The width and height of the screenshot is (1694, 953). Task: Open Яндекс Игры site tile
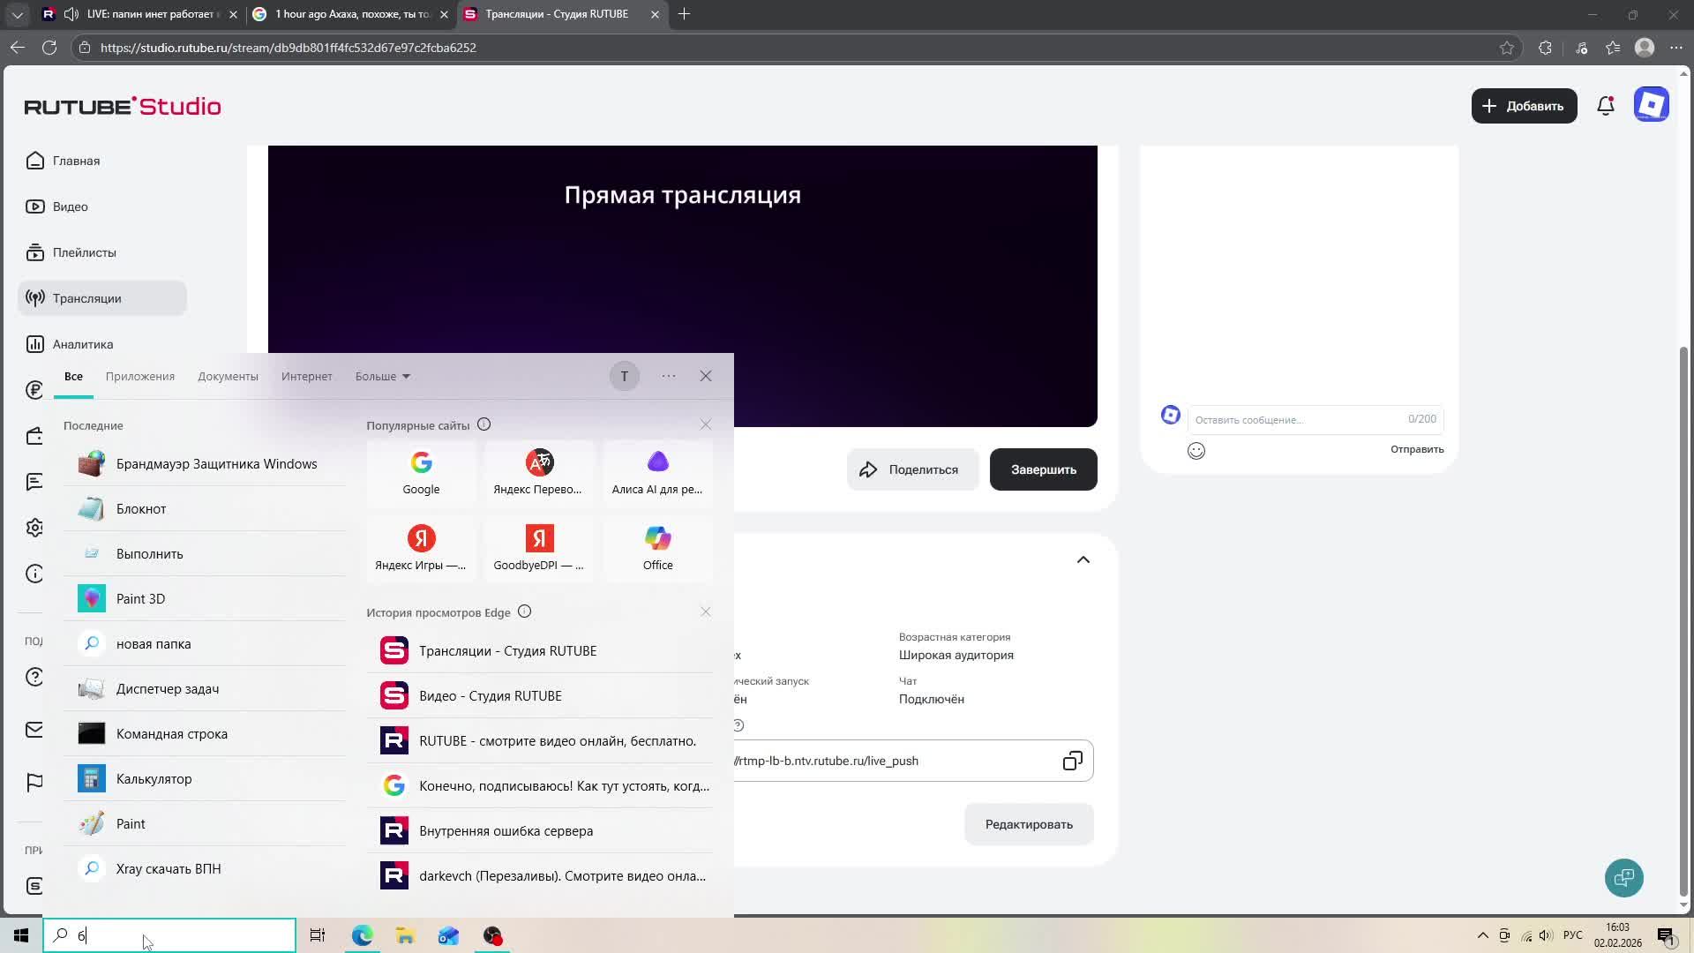(421, 548)
